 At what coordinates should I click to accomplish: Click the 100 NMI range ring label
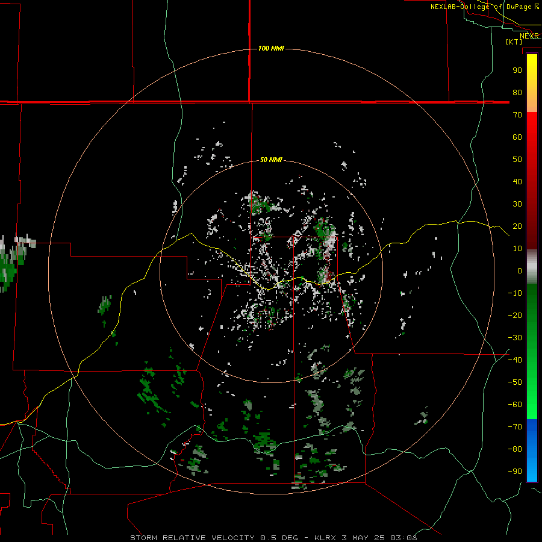point(271,48)
